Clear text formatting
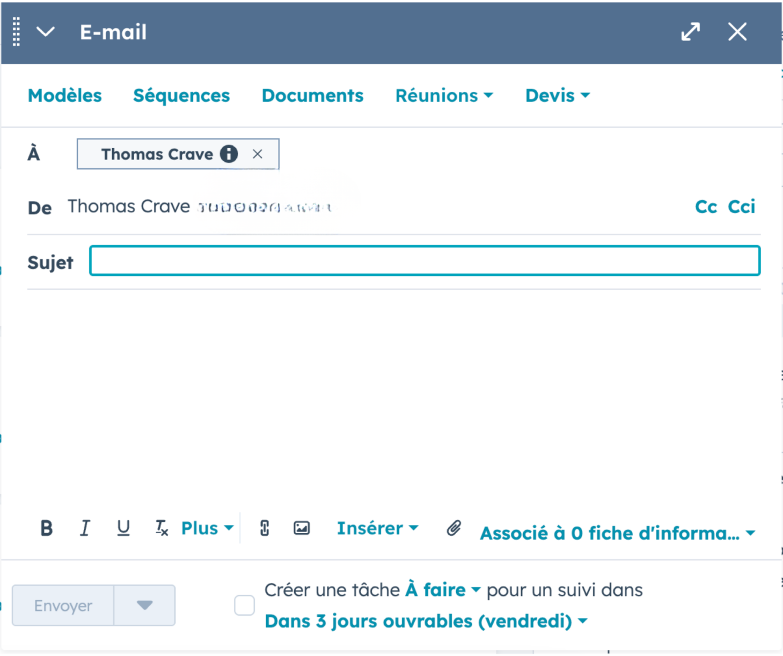This screenshot has width=783, height=656. pos(161,528)
